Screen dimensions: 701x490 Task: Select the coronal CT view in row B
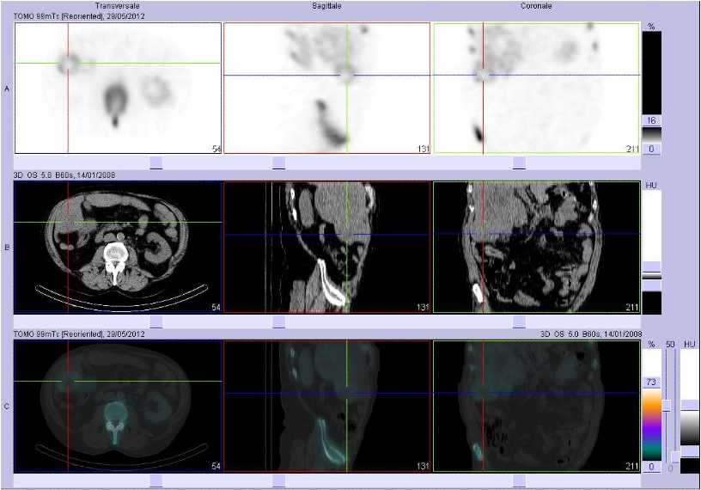click(x=536, y=247)
